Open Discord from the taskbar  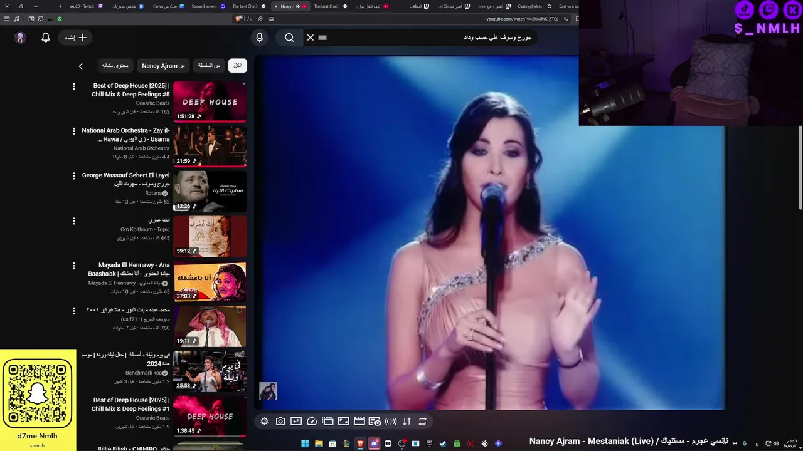(375, 443)
